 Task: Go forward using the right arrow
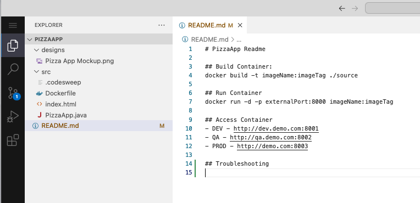[355, 8]
